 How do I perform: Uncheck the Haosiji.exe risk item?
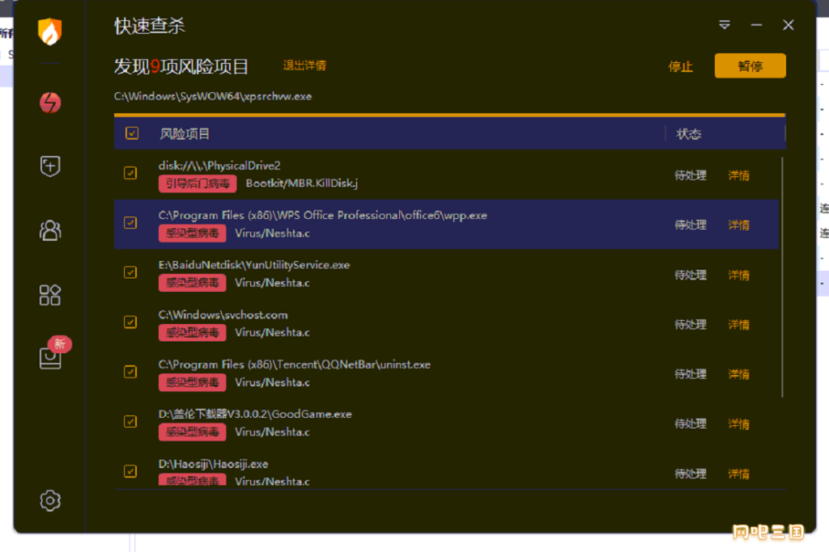click(x=130, y=470)
